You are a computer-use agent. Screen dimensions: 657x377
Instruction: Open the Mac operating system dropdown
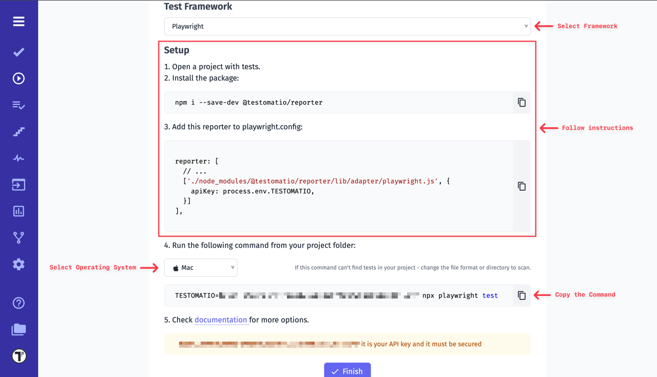(x=200, y=267)
